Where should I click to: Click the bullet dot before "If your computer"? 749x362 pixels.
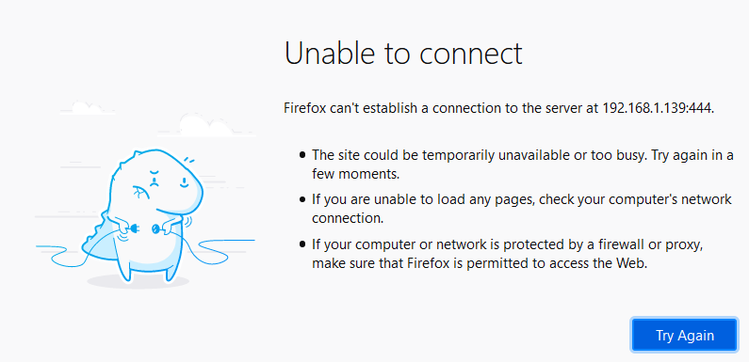click(301, 245)
